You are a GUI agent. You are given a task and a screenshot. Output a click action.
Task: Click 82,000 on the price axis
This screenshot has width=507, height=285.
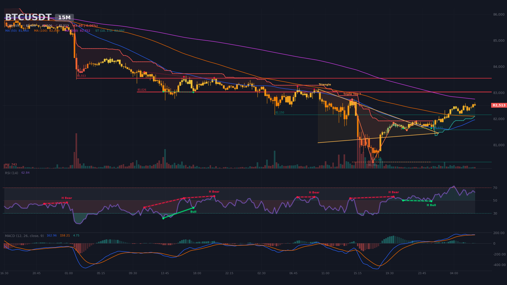point(499,119)
